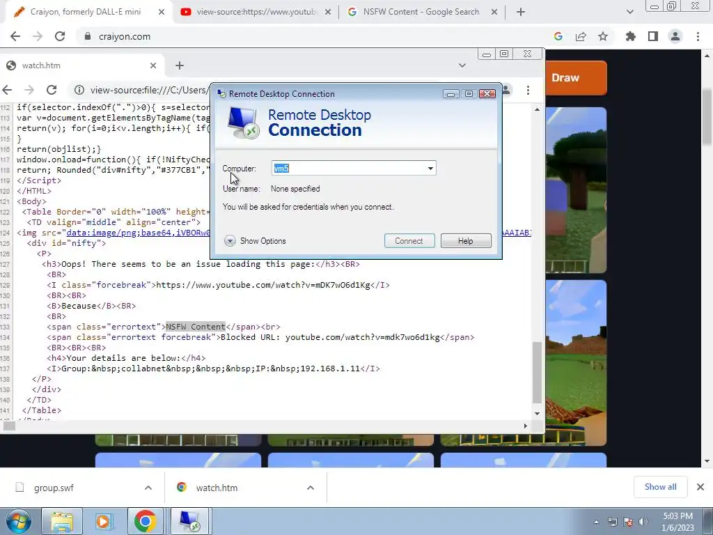Click Show all downloads
Viewport: 713px width, 535px height.
point(660,487)
